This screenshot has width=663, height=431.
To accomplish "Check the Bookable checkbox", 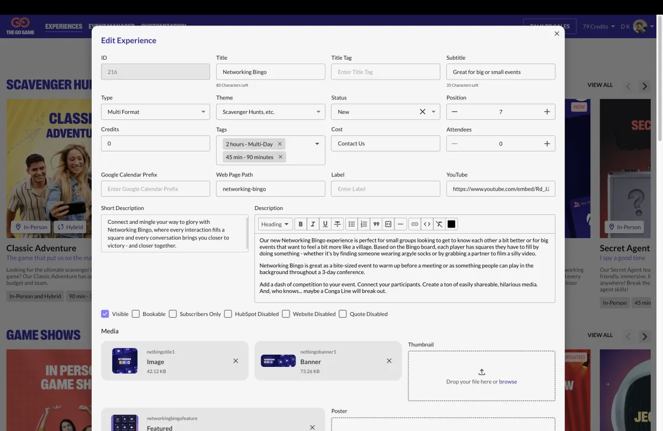I will click(x=136, y=314).
